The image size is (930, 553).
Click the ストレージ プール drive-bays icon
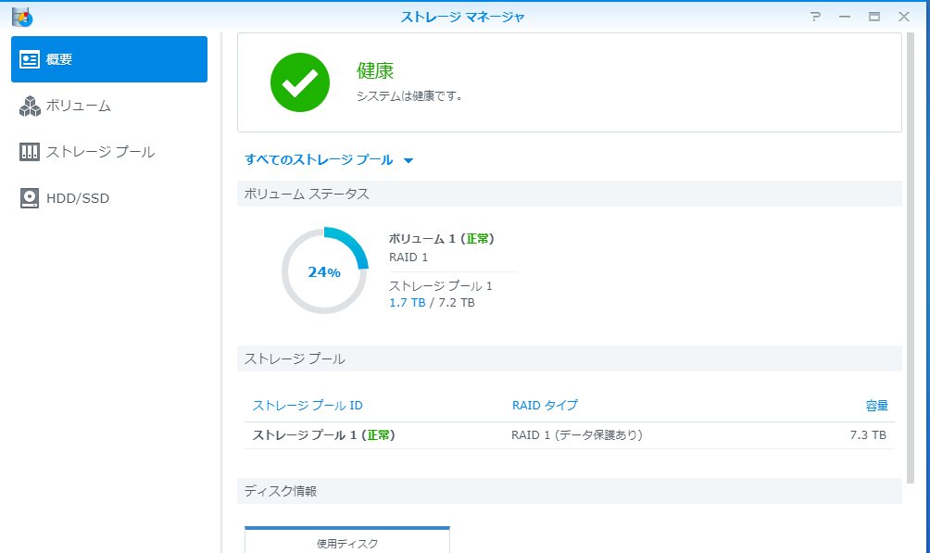30,152
